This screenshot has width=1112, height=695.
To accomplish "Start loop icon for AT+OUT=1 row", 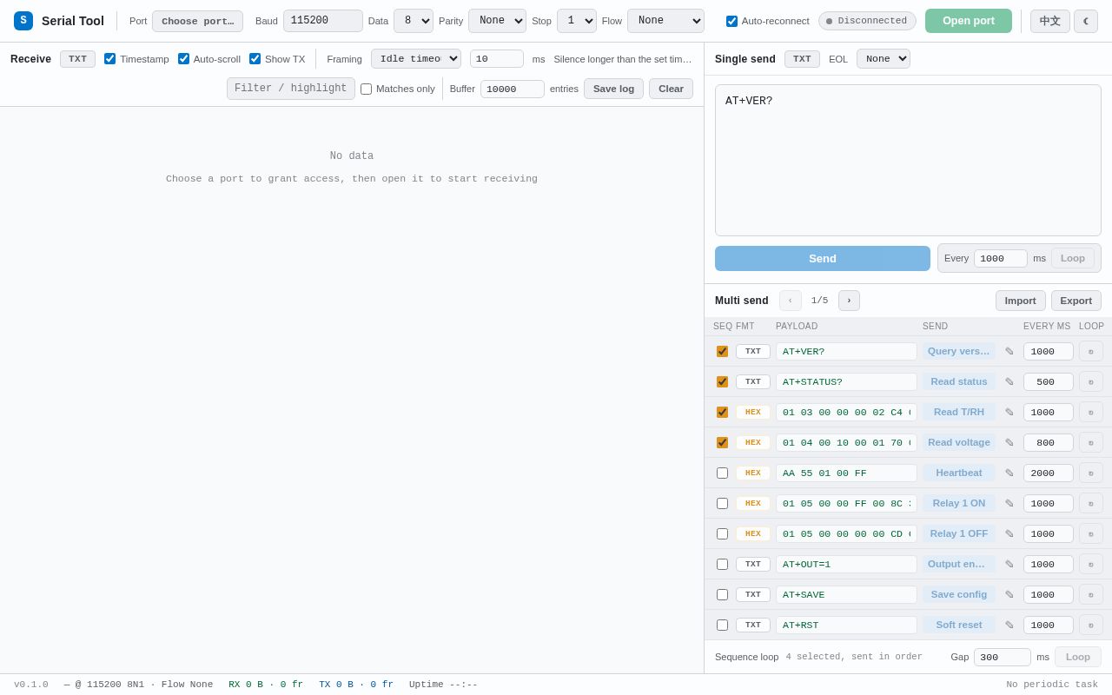I will [x=1091, y=564].
